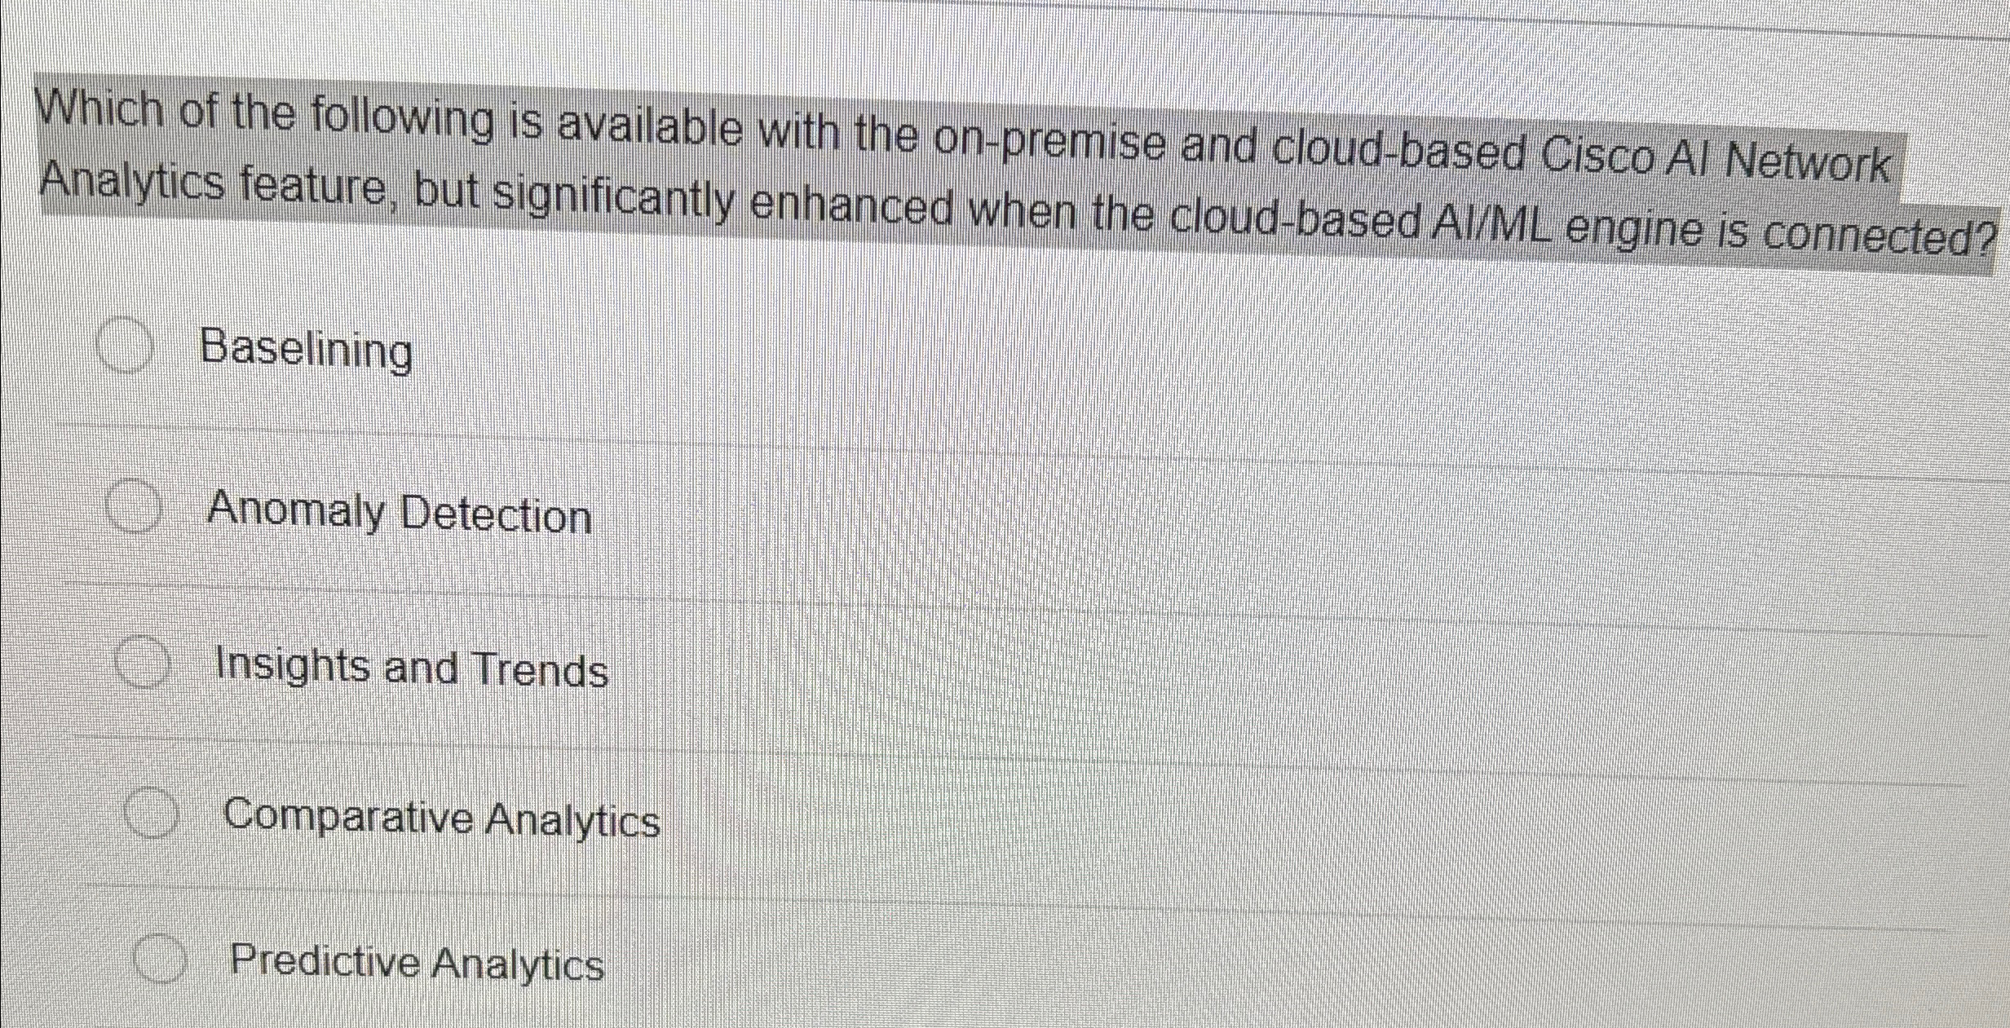Click the Anomaly Detection answer label
The width and height of the screenshot is (2010, 1028).
pos(401,514)
